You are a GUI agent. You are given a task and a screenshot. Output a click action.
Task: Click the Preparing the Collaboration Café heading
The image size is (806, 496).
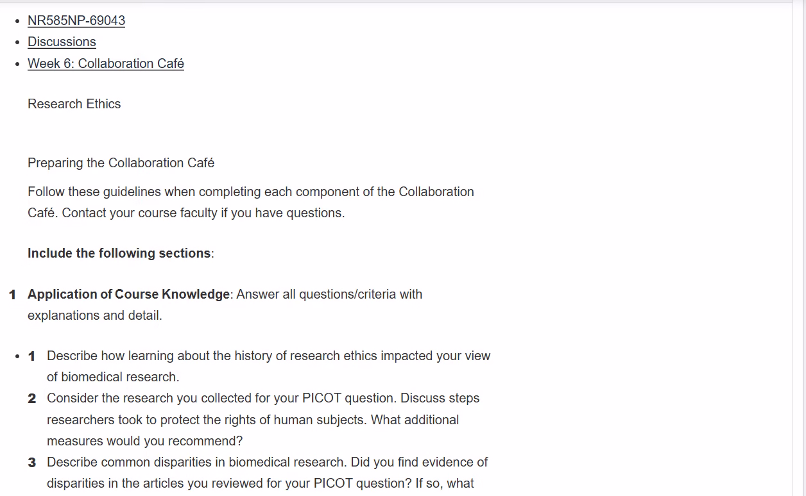click(121, 163)
